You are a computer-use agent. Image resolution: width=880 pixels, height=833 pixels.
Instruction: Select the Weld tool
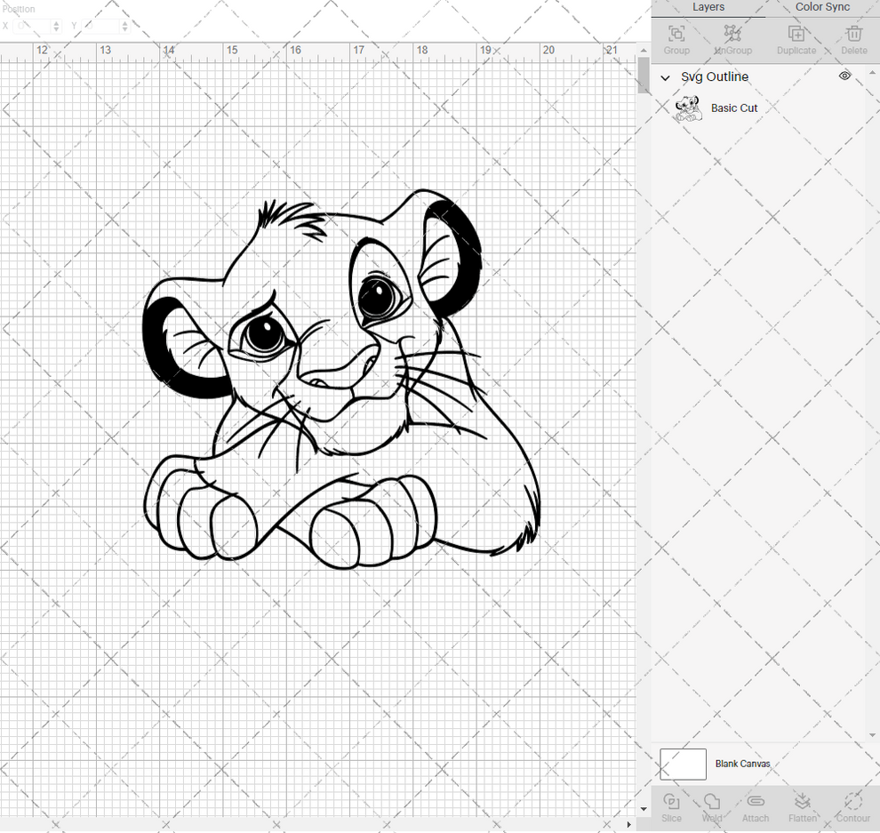[x=711, y=807]
